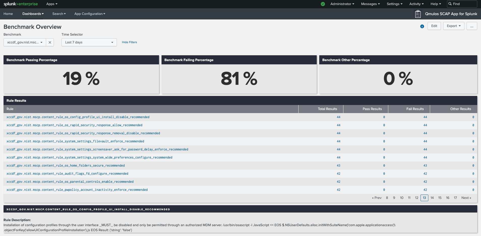Image resolution: width=481 pixels, height=236 pixels.
Task: Select rule os_rapid_security_response_allow_recommended
Action: tap(74, 125)
